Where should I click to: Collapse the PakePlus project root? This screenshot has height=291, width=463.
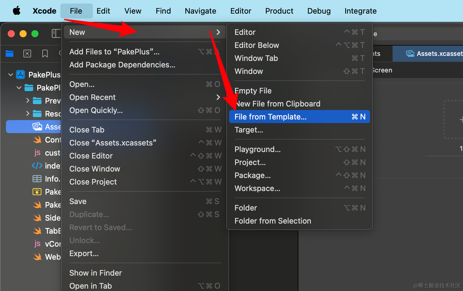(11, 75)
